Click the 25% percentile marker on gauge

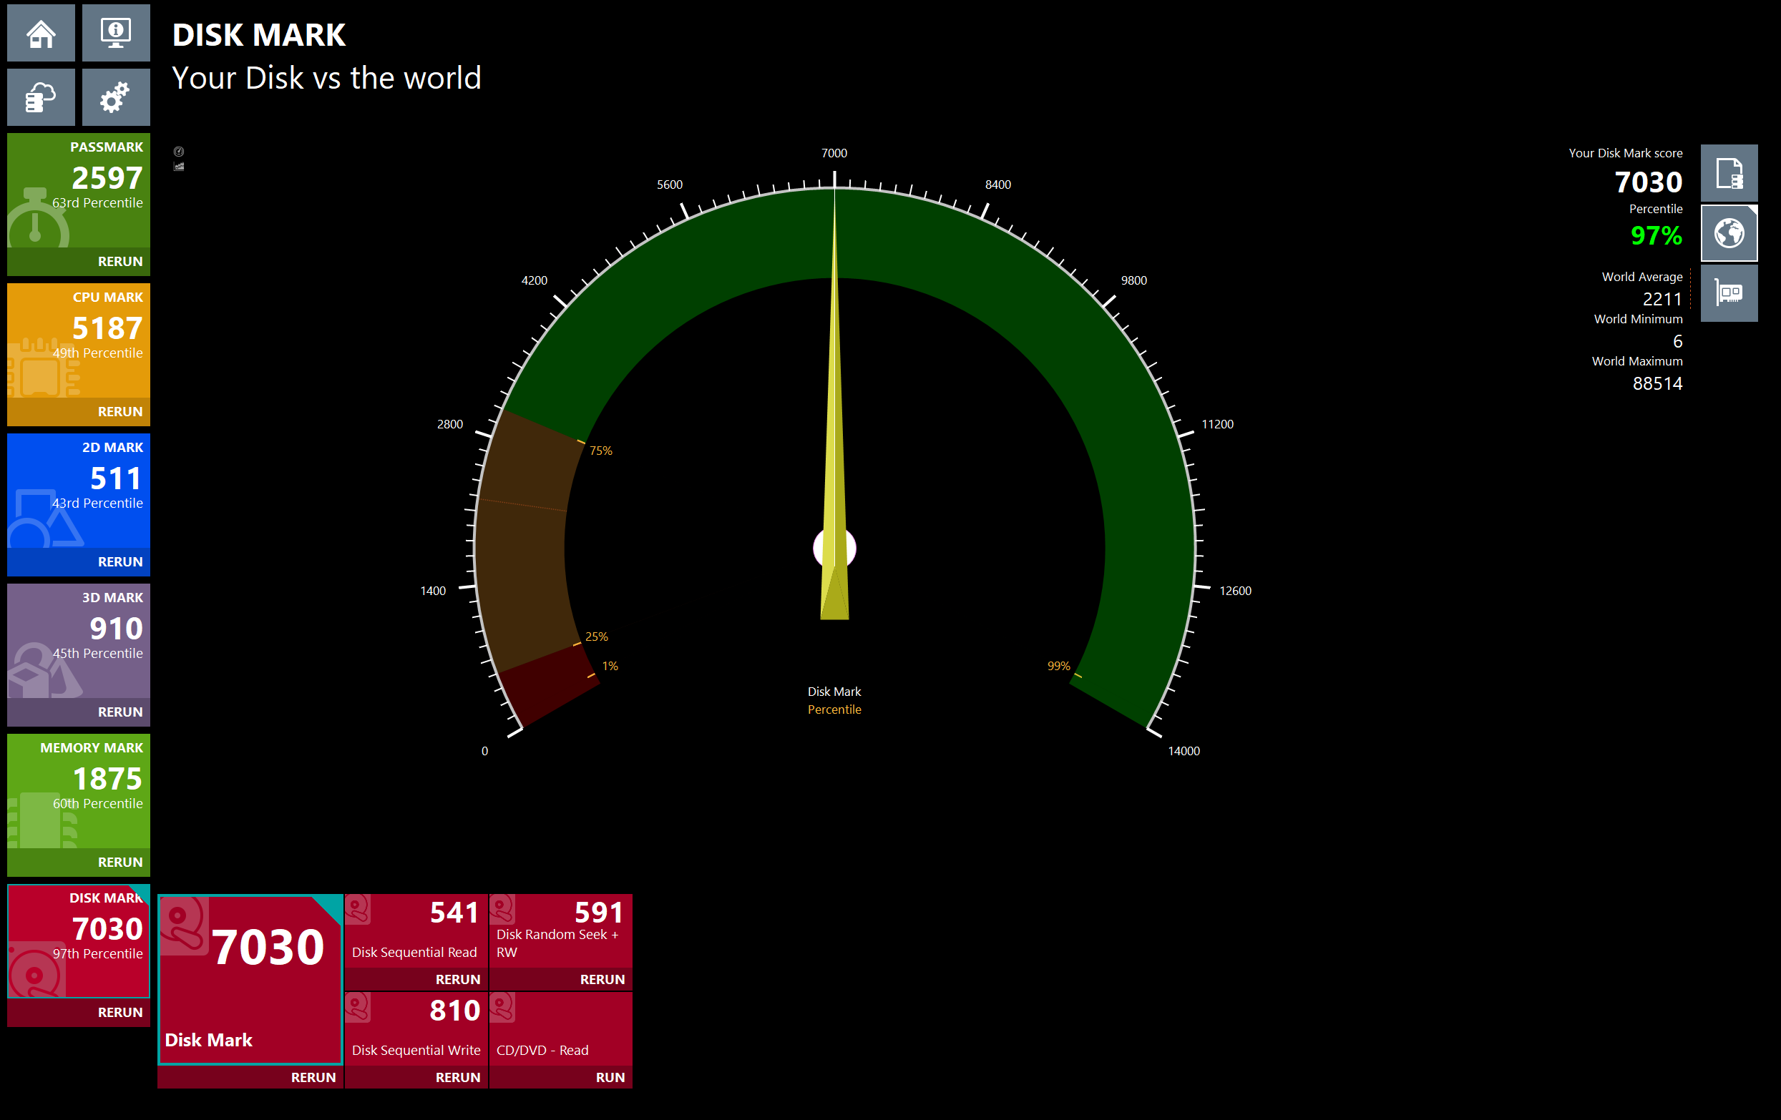click(x=596, y=637)
